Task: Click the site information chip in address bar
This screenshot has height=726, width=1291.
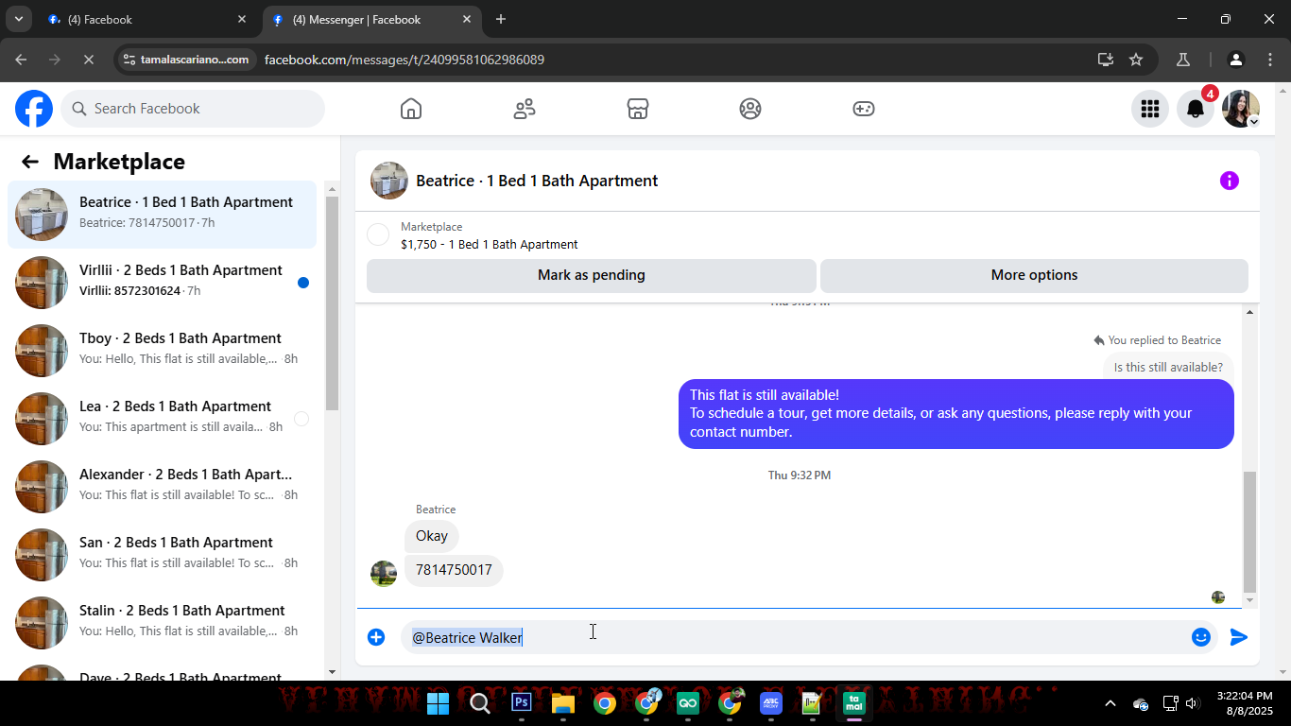Action: (x=187, y=60)
